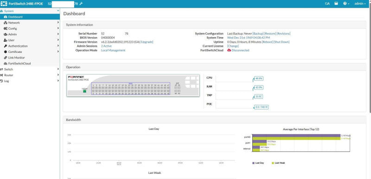Viewport: 371px width, 179px height.
Task: Click the Shut Down link
Action: click(x=281, y=42)
